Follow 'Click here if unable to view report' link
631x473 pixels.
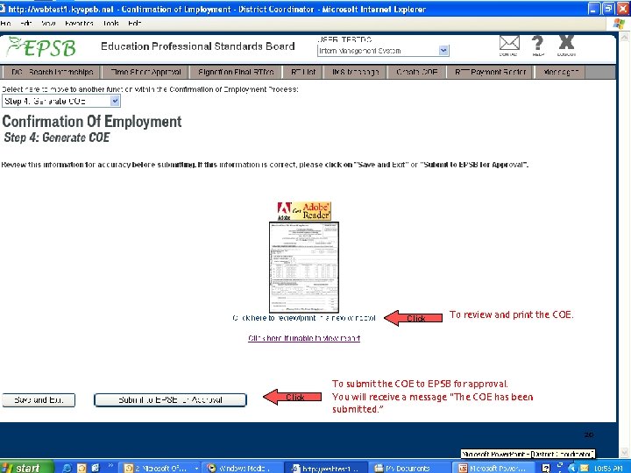(304, 338)
